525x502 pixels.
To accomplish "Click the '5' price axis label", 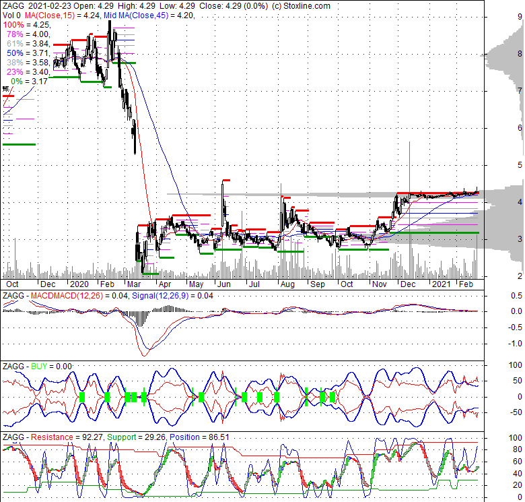I will (x=520, y=165).
